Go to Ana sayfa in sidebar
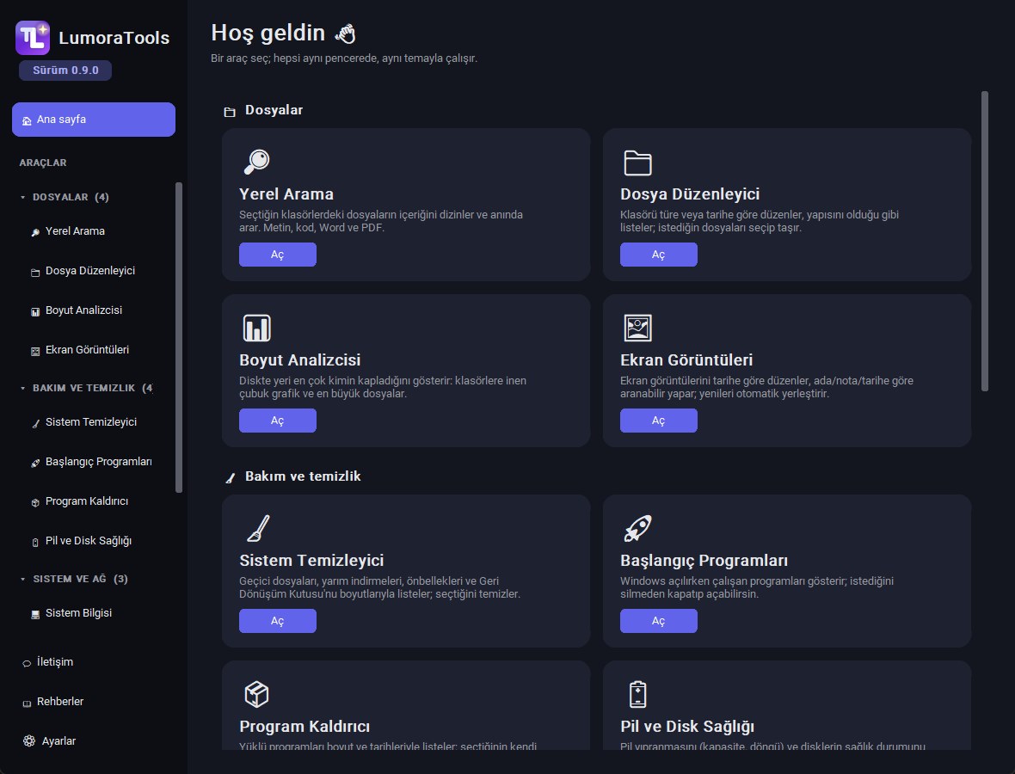The width and height of the screenshot is (1015, 774). (93, 120)
